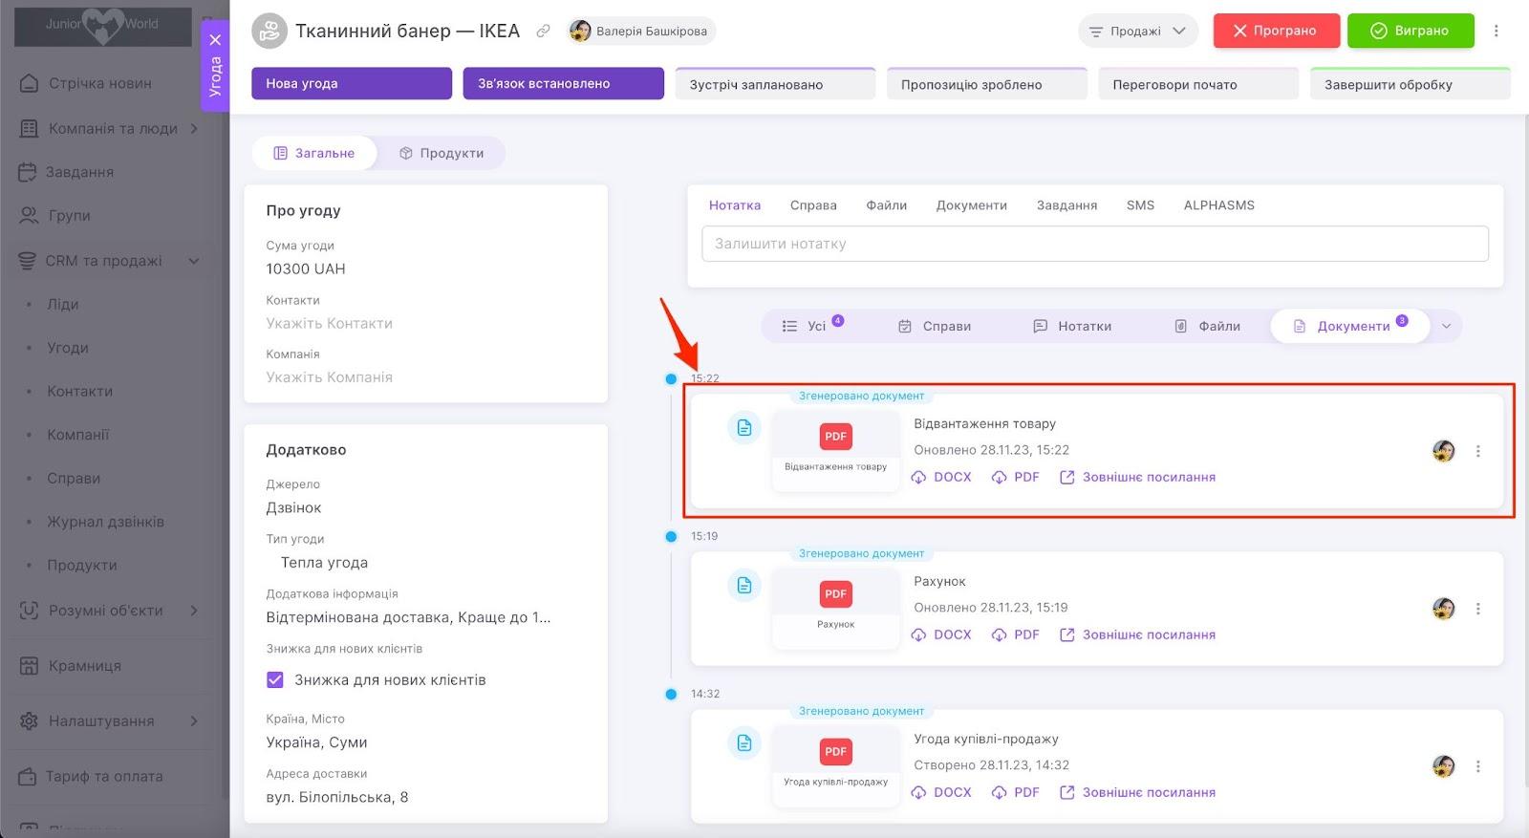The height and width of the screenshot is (838, 1529).
Task: Uncheck Знижка для нових клієнтів checkbox
Action: 275,680
